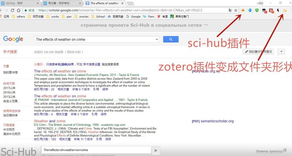Click the Sci-Hub extension icon in toolbar
Screen dimensions: 292x156
[x=243, y=11]
